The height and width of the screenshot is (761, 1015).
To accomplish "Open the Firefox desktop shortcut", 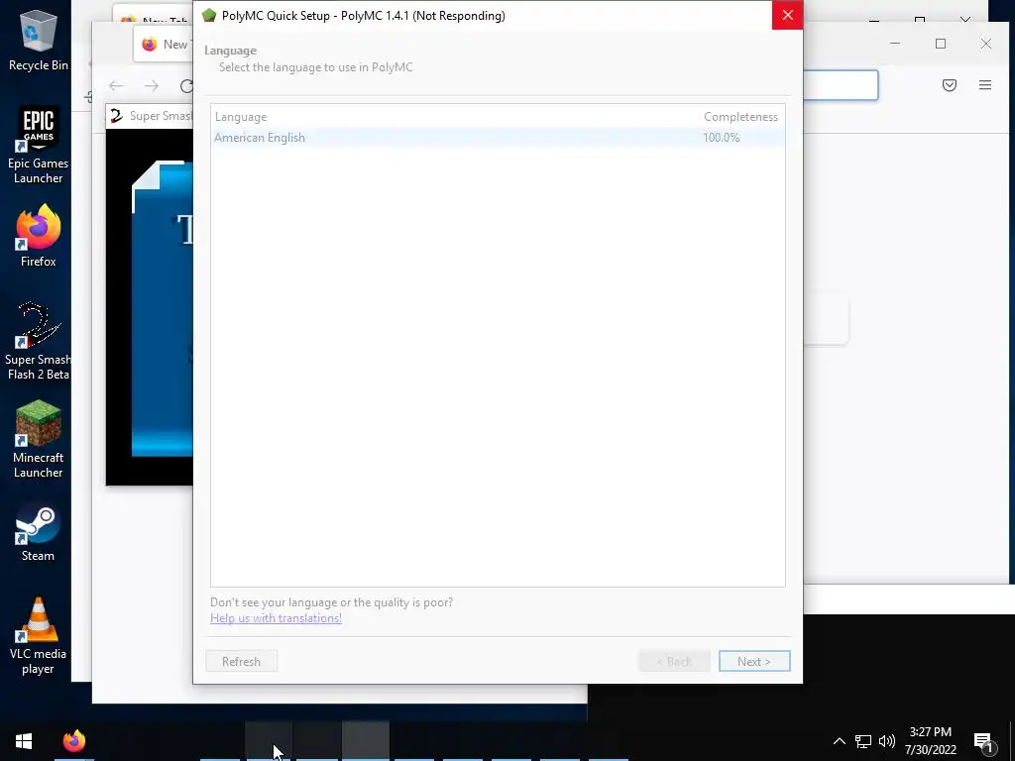I will 39,236.
